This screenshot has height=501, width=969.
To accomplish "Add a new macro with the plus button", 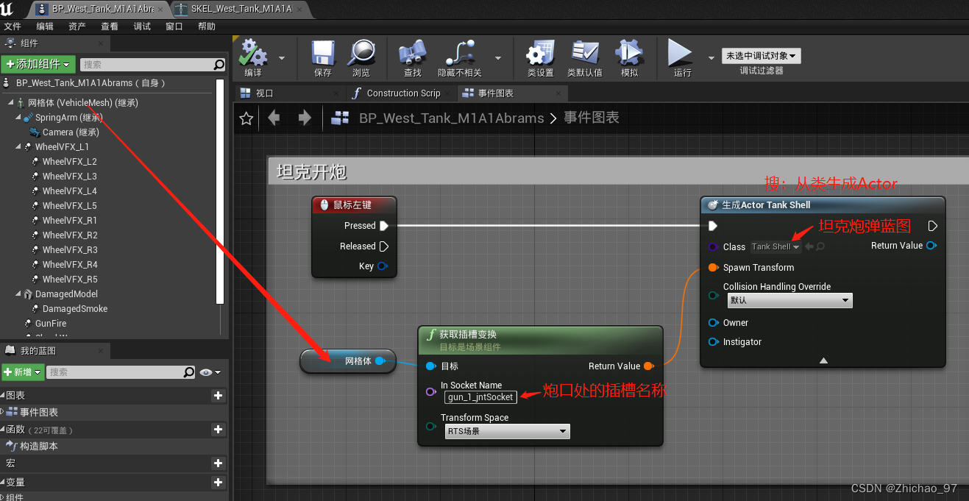I will (x=218, y=463).
